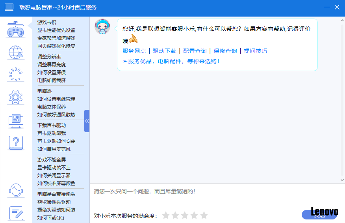Open the headset customer service icon
This screenshot has height=223, width=345.
[16, 190]
